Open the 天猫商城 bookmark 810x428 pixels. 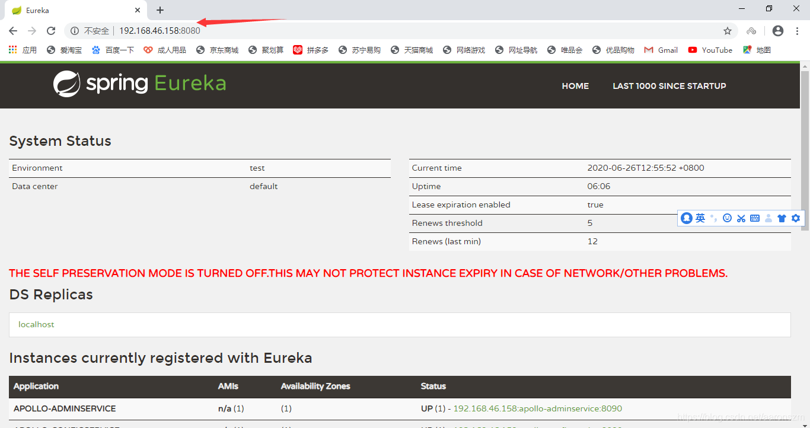click(x=412, y=50)
